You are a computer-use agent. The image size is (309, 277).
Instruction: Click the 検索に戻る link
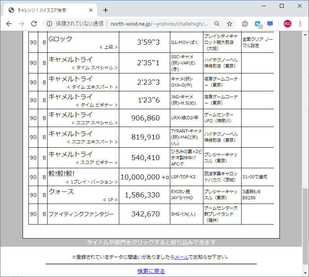(151, 271)
